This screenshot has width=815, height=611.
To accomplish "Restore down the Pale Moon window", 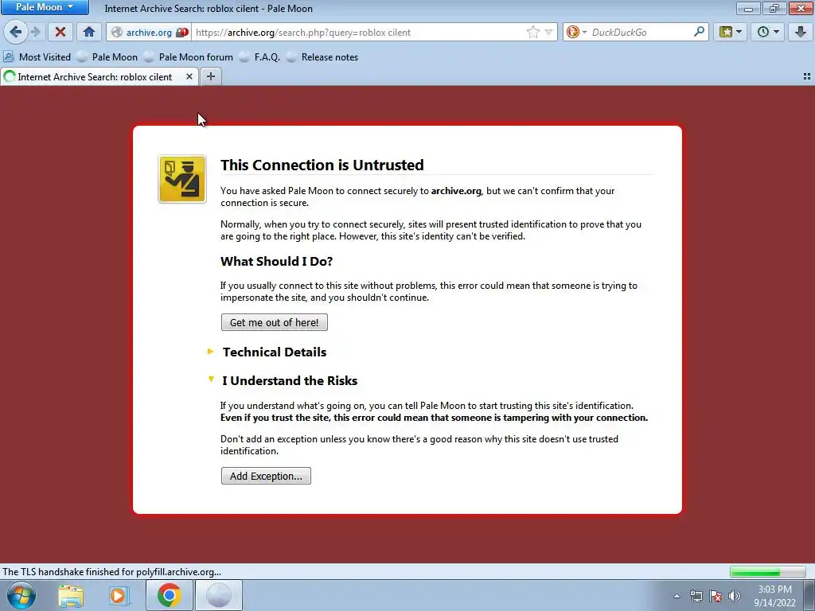I will (774, 8).
